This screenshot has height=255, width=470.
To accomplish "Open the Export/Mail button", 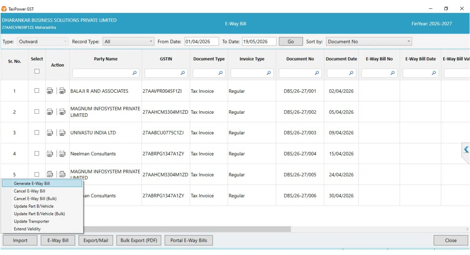I will 96,240.
